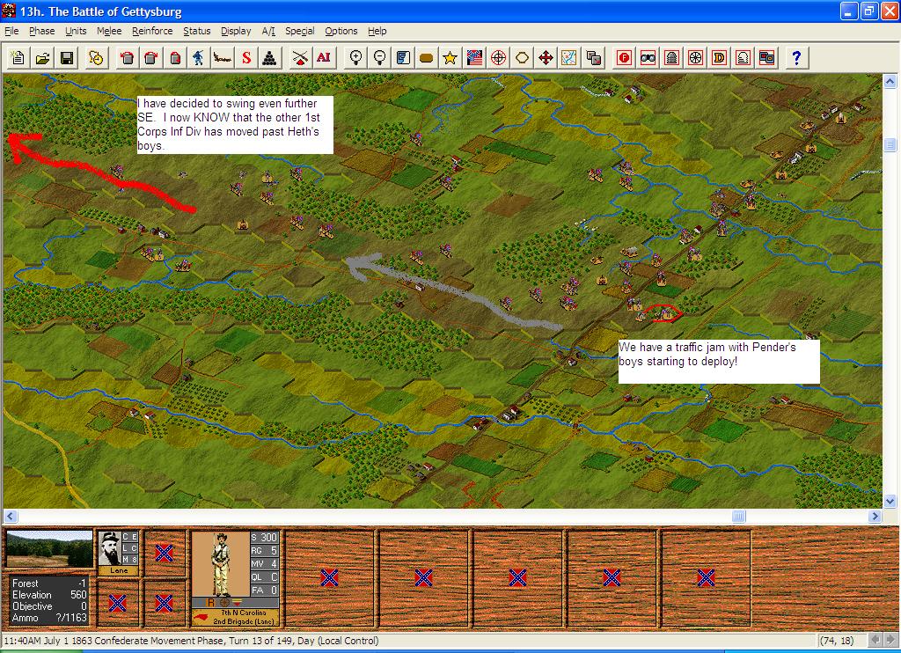
Task: Click the crossed rifles melee icon
Action: click(x=299, y=57)
